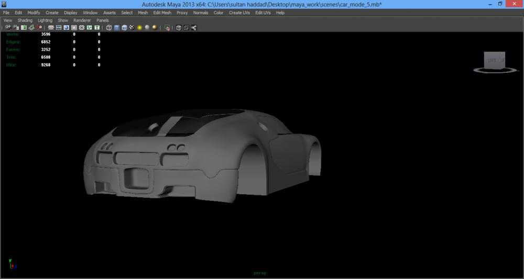Open the Panels menu in viewport
This screenshot has height=279, width=524.
pyautogui.click(x=103, y=20)
